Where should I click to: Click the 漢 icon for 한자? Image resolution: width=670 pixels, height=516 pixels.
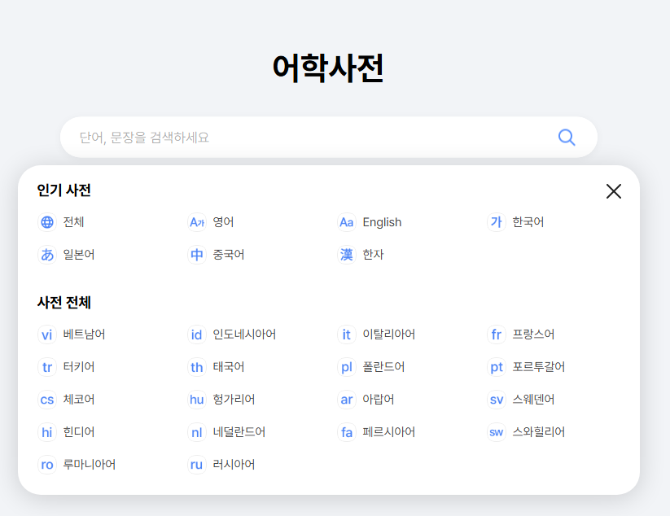click(x=347, y=255)
